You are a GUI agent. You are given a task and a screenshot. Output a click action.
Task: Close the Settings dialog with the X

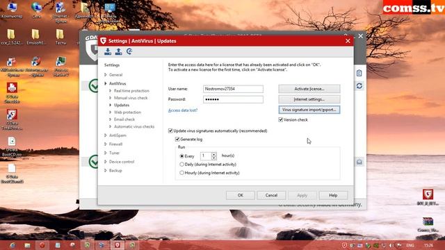click(348, 41)
